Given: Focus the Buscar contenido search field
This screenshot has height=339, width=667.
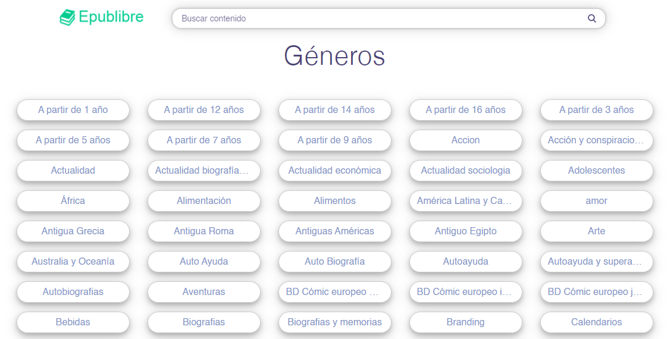Looking at the screenshot, I should 381,18.
